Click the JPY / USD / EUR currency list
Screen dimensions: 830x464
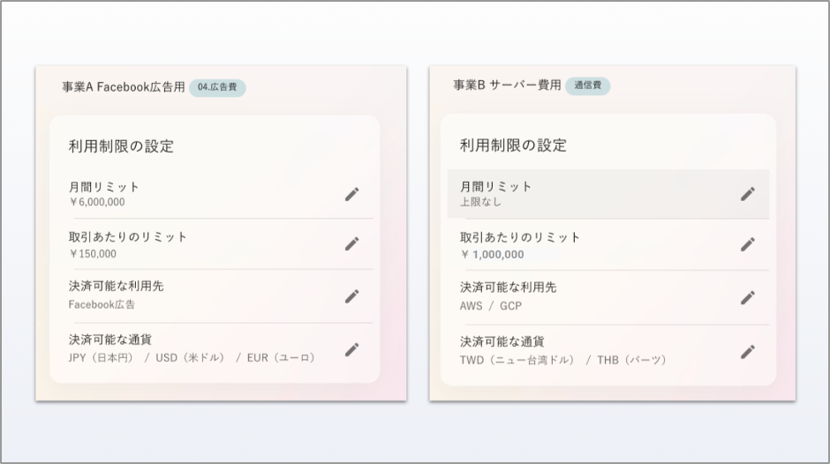click(192, 357)
